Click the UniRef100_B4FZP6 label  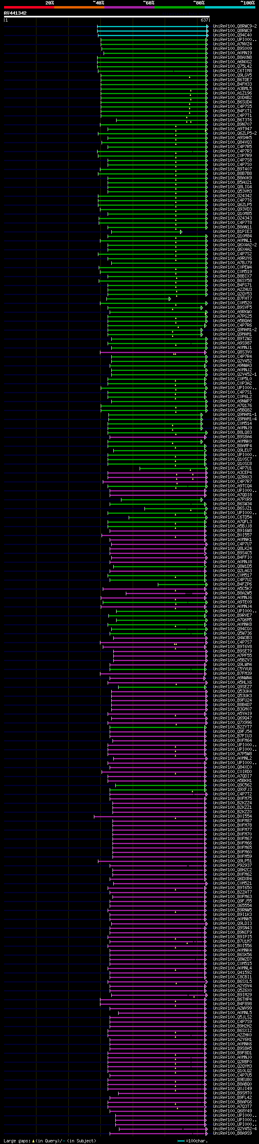232,584
